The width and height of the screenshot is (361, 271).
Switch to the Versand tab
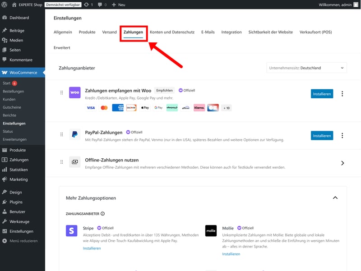tap(109, 32)
